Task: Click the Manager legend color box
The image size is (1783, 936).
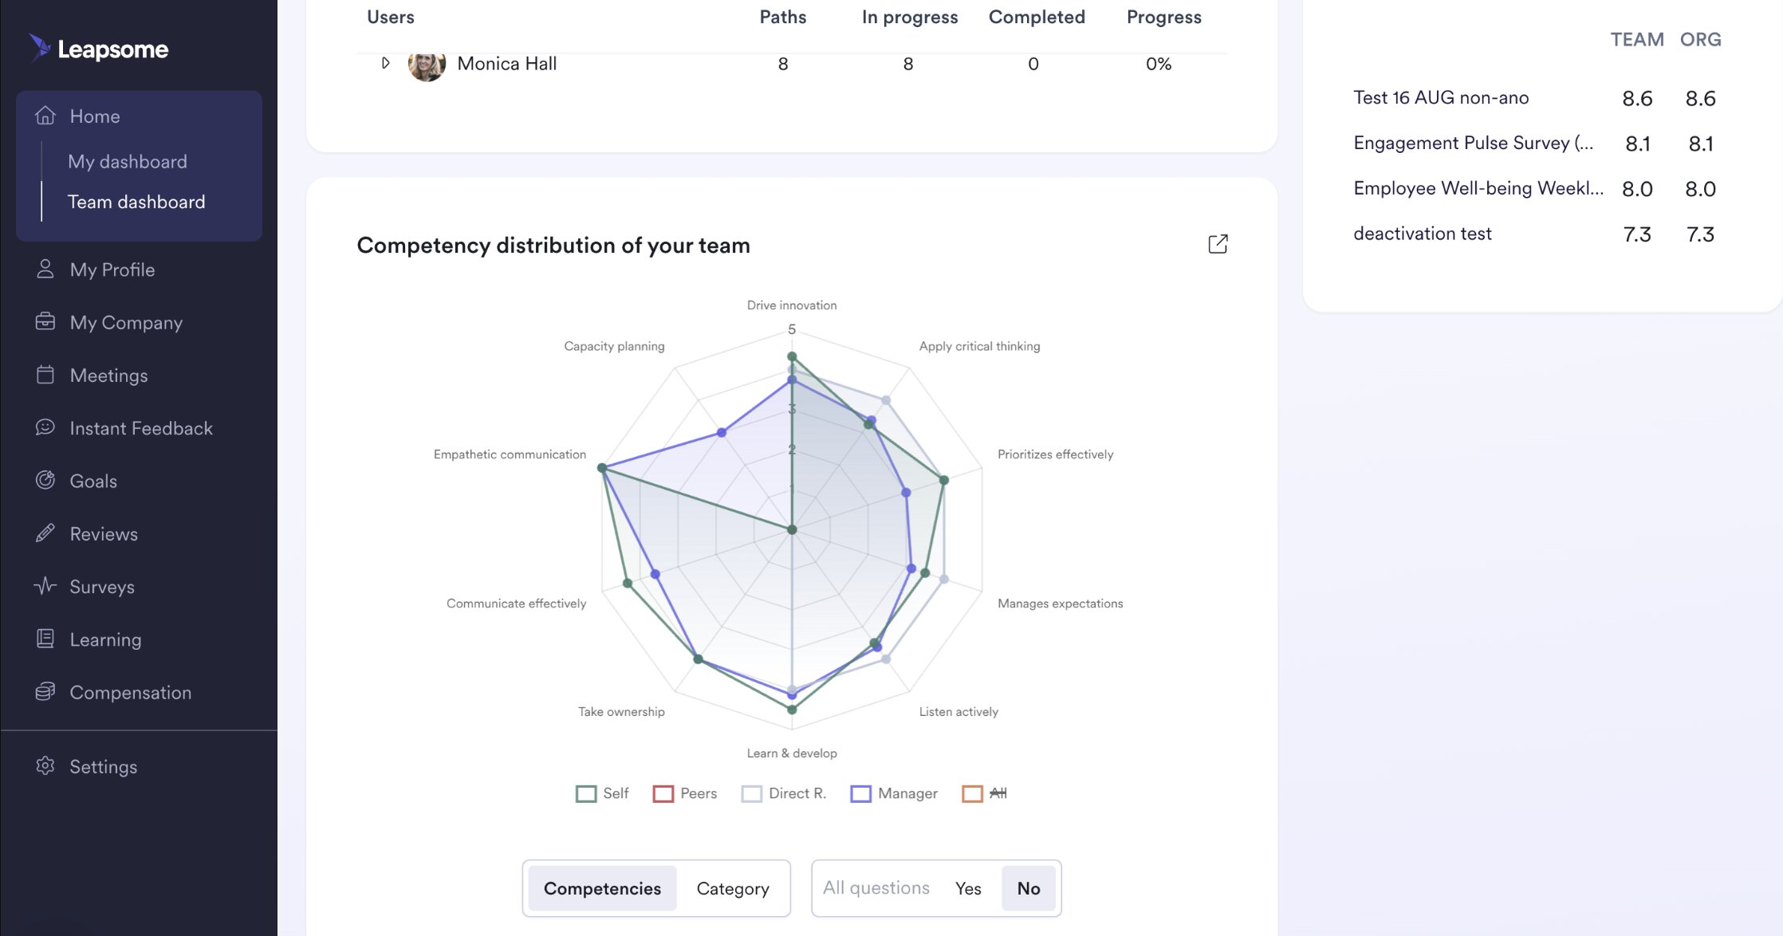Action: click(860, 794)
